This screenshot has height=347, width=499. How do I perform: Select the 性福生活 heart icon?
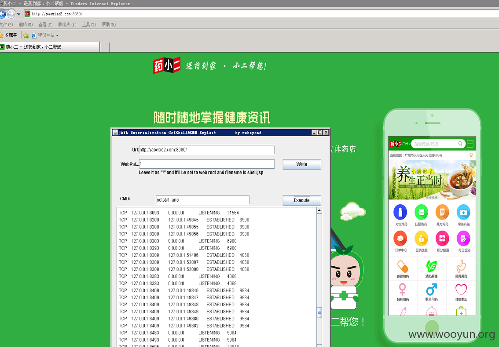click(x=461, y=289)
